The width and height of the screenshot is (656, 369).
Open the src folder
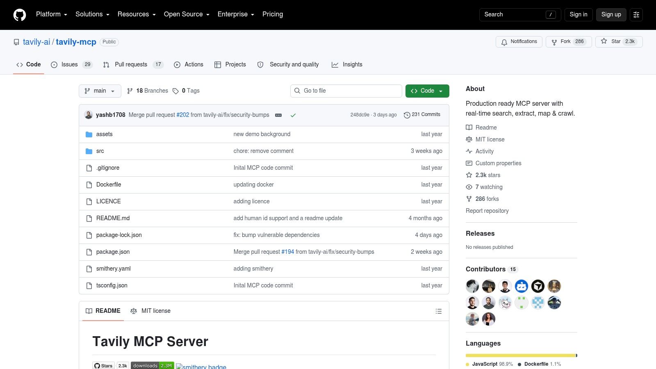100,151
